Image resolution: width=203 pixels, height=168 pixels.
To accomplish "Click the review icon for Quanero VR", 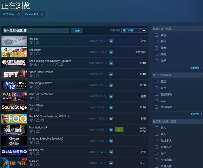I will click(x=111, y=152).
